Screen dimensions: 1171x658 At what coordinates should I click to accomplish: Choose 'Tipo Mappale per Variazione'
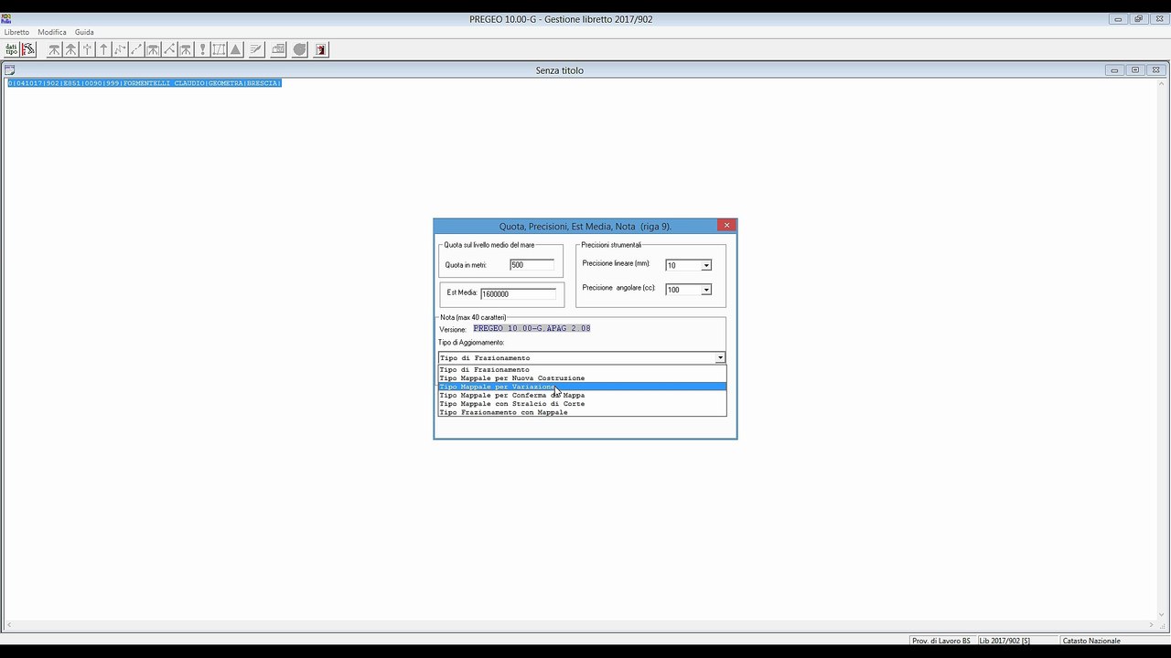click(x=582, y=387)
